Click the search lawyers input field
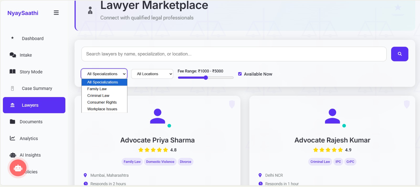The height and width of the screenshot is (187, 420). click(234, 54)
